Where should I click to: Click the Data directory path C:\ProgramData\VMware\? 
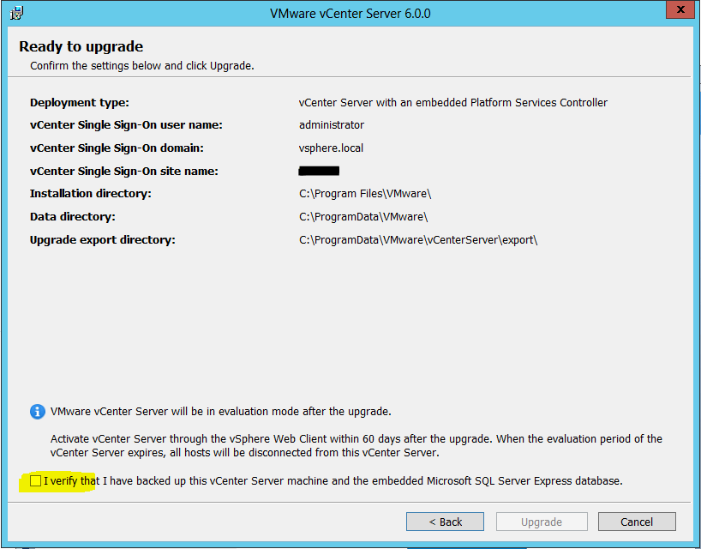[x=363, y=217]
